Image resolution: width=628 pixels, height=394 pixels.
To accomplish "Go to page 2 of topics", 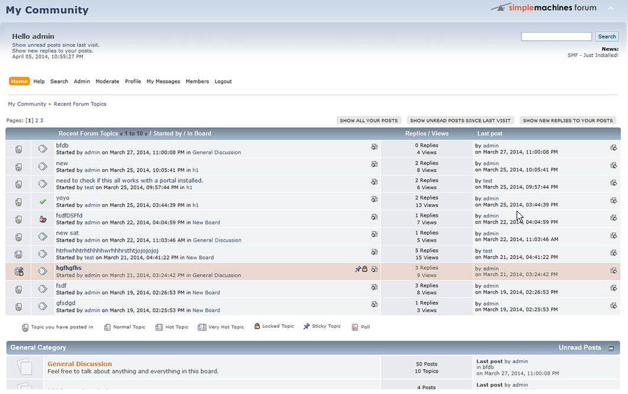I will 37,121.
